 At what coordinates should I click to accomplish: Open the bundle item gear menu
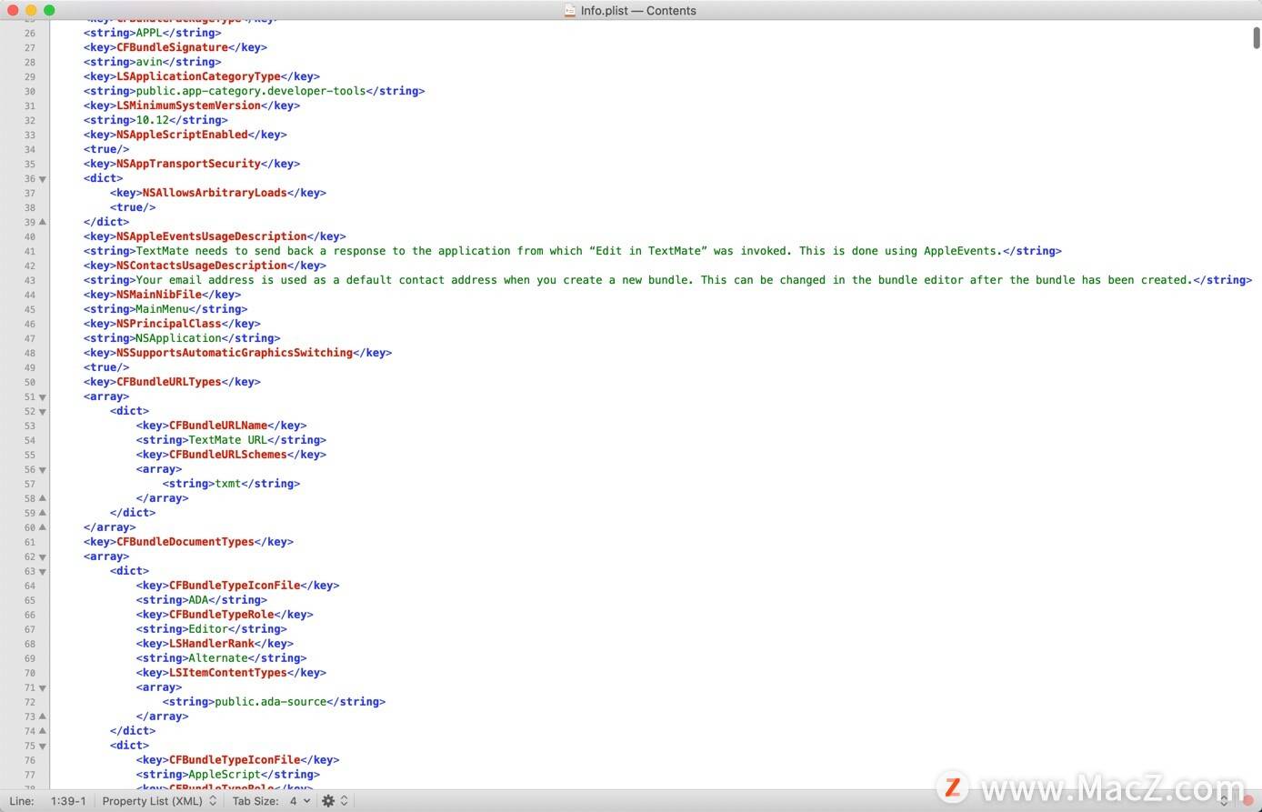coord(332,801)
